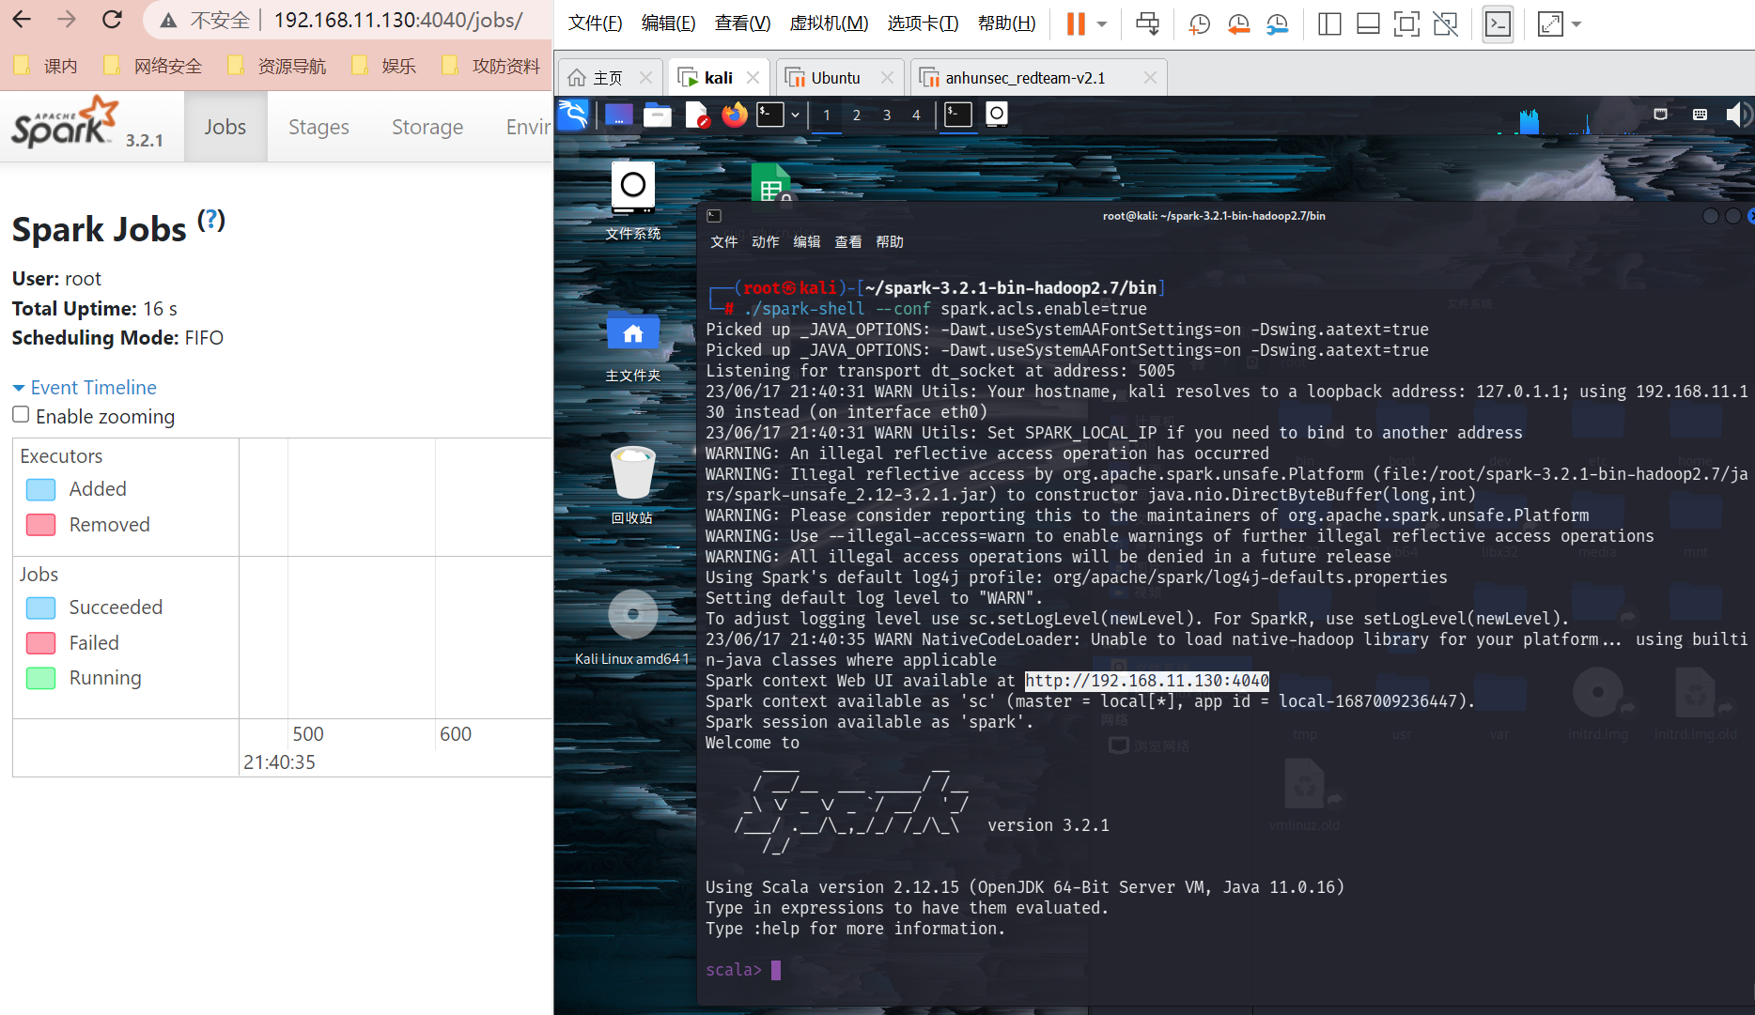The width and height of the screenshot is (1755, 1015).
Task: Switch to the Ubuntu VM tab
Action: point(834,78)
